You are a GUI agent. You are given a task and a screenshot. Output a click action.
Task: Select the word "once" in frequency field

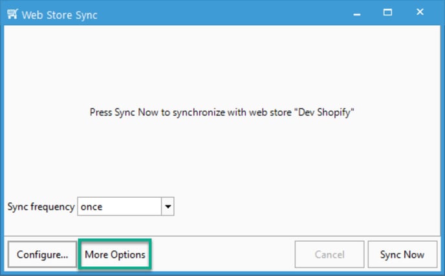[x=91, y=207]
